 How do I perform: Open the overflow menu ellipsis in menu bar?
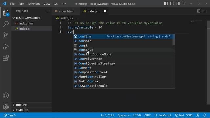click(x=64, y=4)
